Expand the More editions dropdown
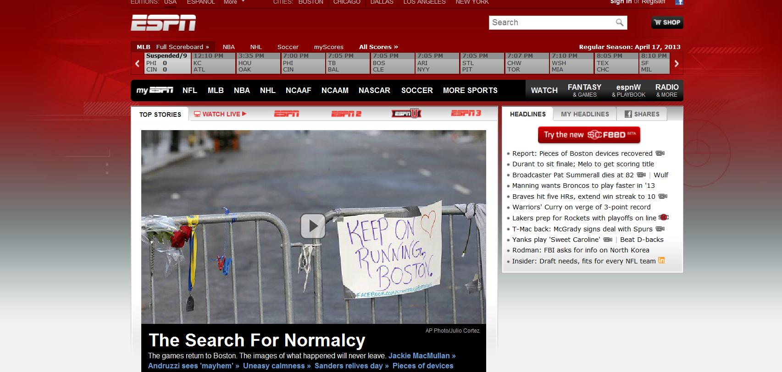Viewport: 782px width, 372px height. click(x=233, y=2)
